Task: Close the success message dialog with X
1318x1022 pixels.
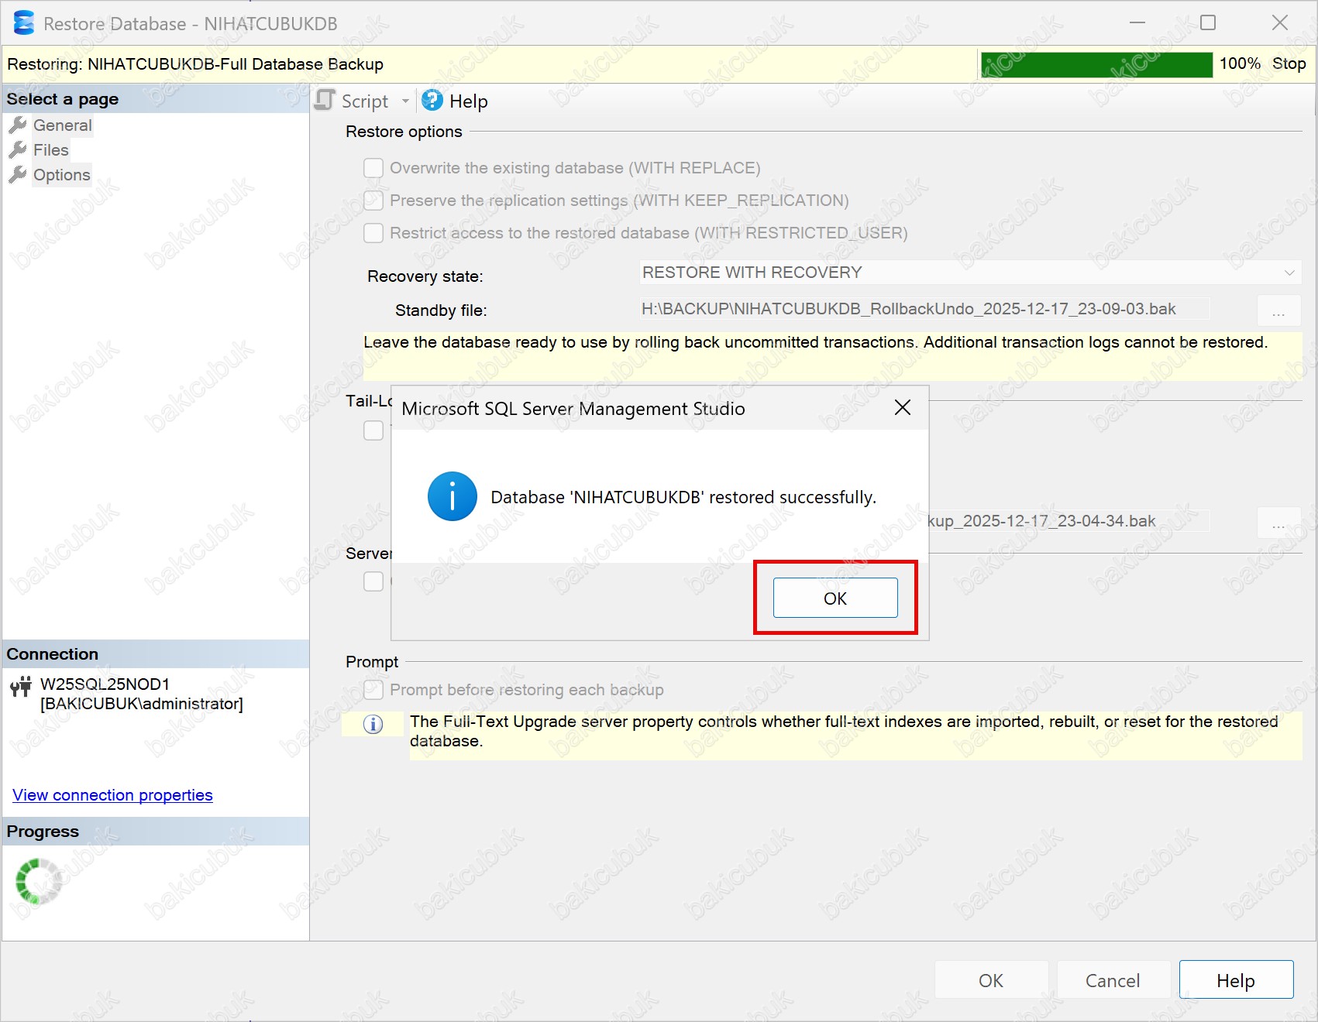Action: [x=902, y=408]
